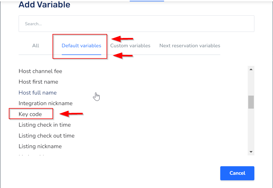Select the Listing check in time variable
This screenshot has height=188, width=273.
(x=45, y=125)
